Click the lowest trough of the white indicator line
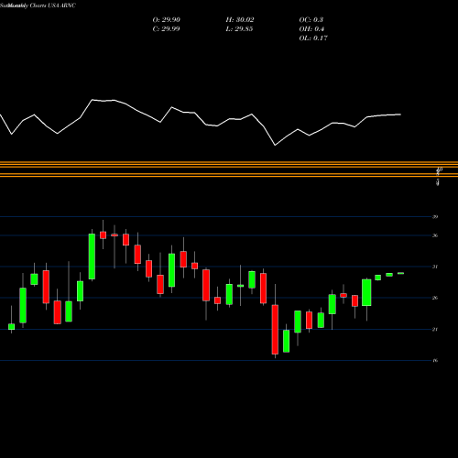Screen dimensions: 458x458 coord(275,145)
